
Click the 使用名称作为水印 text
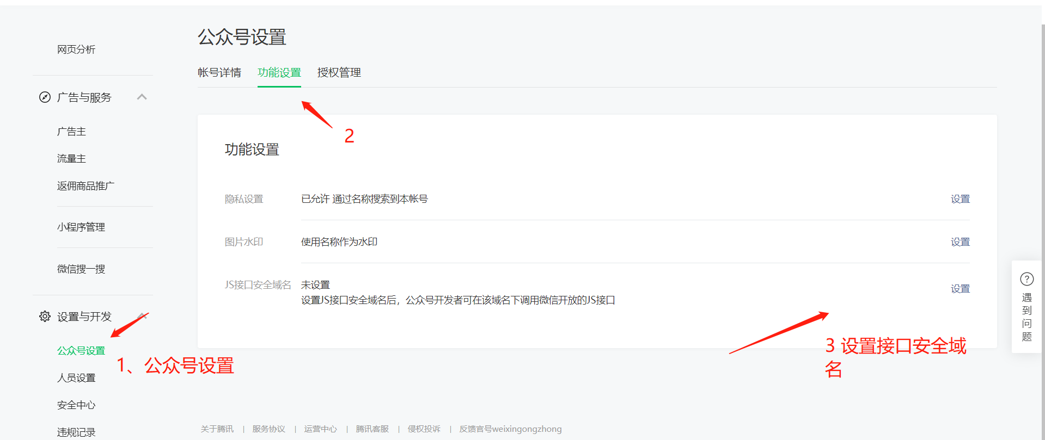pos(339,242)
